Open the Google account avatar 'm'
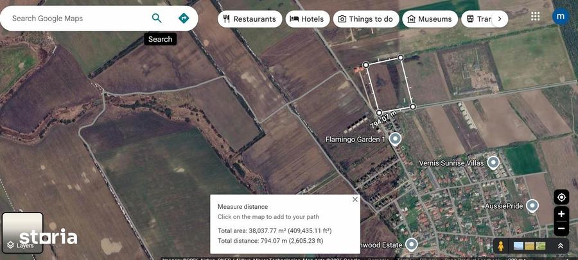 (560, 16)
